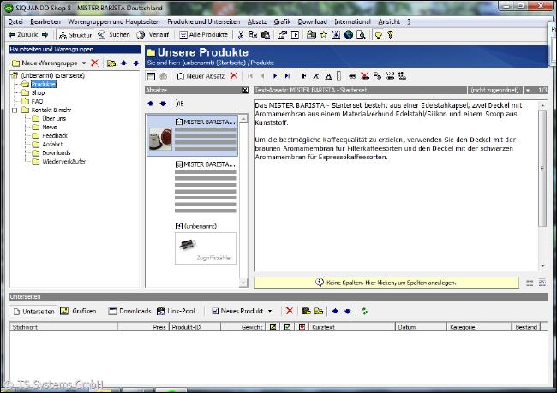Image resolution: width=557 pixels, height=393 pixels.
Task: Switch to the Grafiken tab
Action: (79, 311)
